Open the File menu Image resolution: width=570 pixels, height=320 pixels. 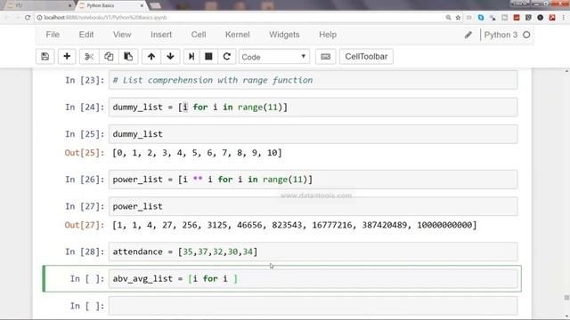point(53,35)
